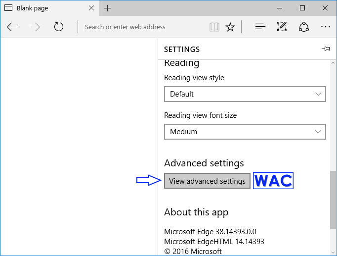Refresh the page
This screenshot has height=256, width=337.
(x=59, y=27)
